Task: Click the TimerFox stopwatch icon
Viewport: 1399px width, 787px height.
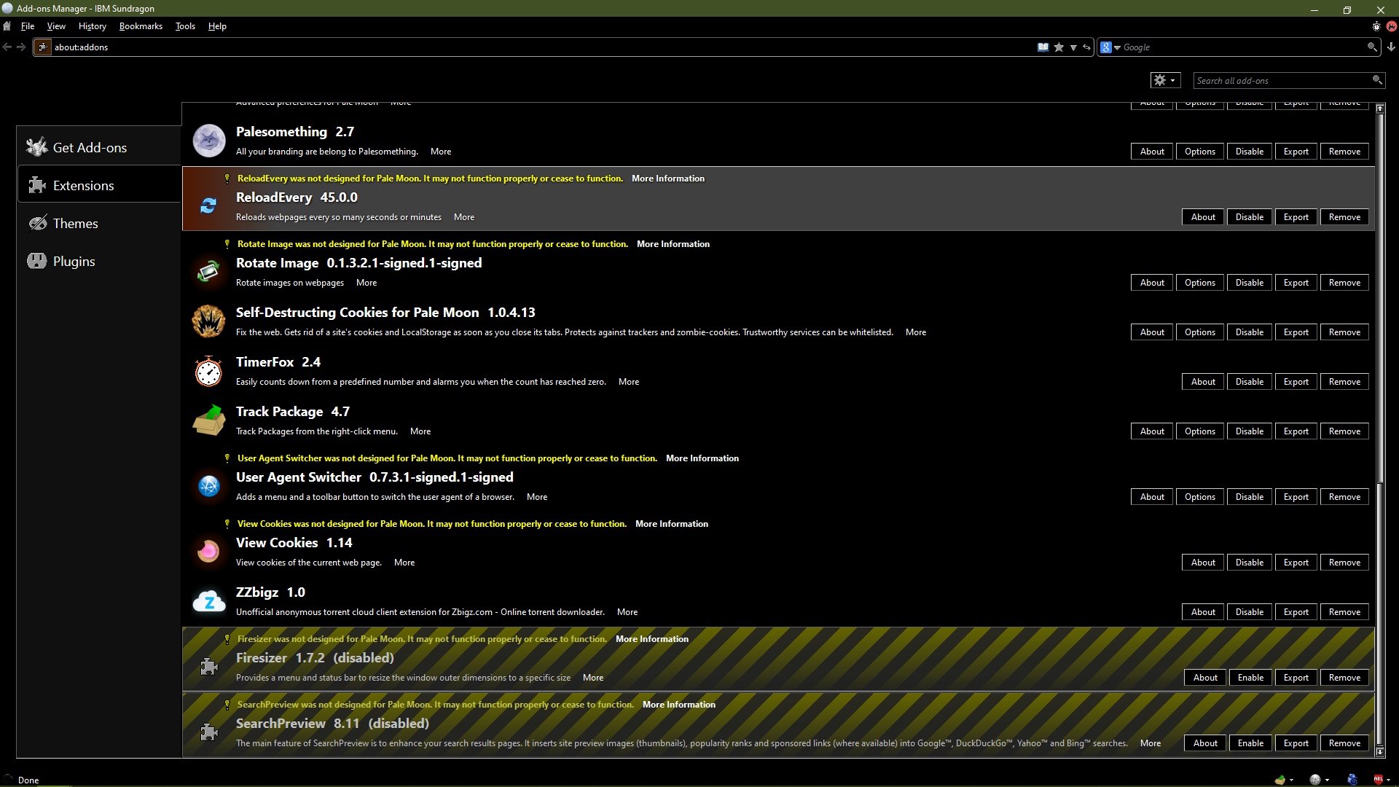Action: point(208,371)
